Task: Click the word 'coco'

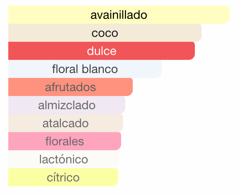Action: tap(105, 33)
